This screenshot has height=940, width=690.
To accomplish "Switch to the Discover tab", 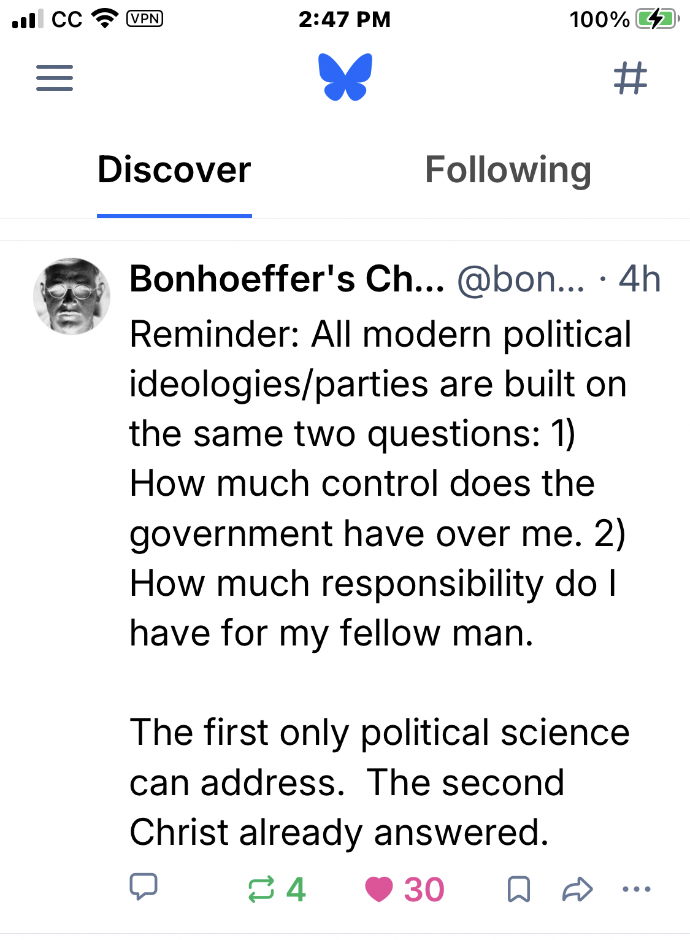I will pos(174,170).
